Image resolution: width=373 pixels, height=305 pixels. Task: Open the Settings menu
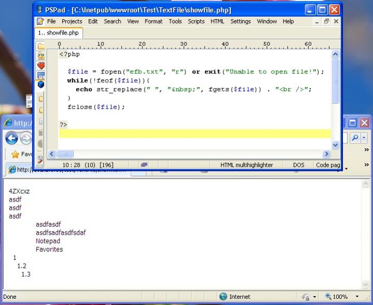[x=240, y=21]
